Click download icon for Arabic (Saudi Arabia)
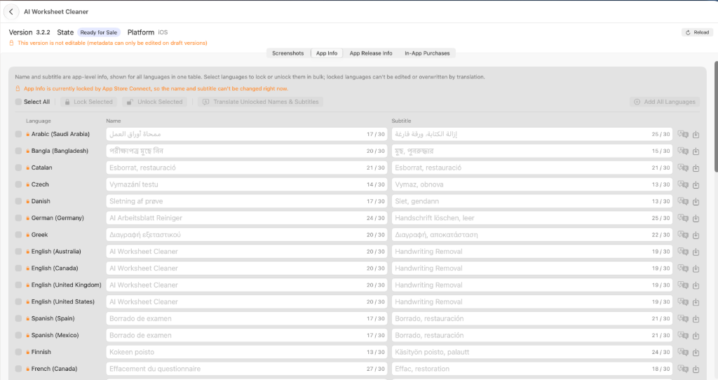 tap(696, 134)
